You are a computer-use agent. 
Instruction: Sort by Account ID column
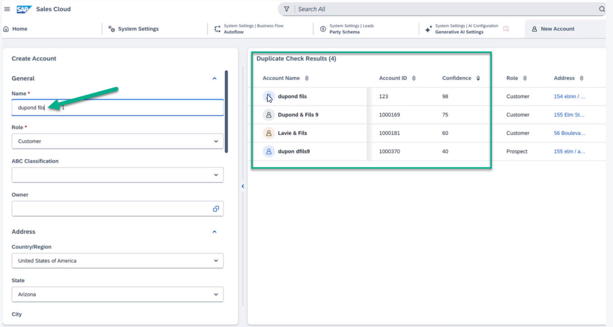coord(414,78)
